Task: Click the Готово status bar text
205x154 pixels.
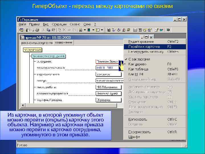Action: pos(22,145)
